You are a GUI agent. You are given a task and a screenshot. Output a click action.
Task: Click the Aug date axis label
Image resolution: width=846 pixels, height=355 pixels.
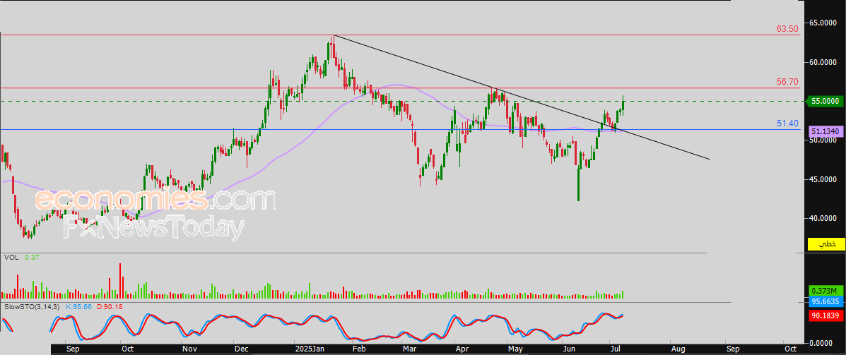(678, 349)
